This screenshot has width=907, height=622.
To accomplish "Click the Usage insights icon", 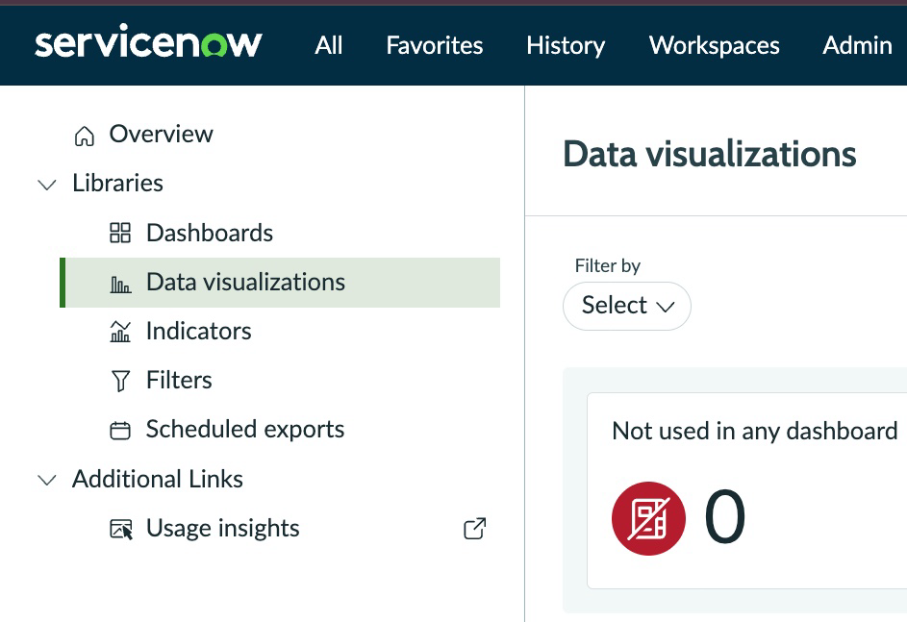I will tap(121, 529).
